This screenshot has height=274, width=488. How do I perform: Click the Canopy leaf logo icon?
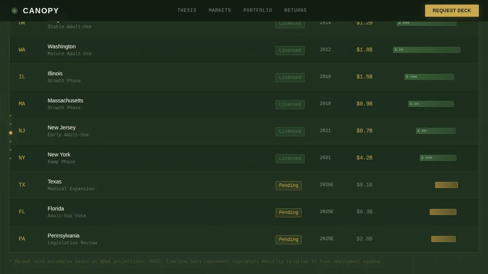tap(14, 11)
